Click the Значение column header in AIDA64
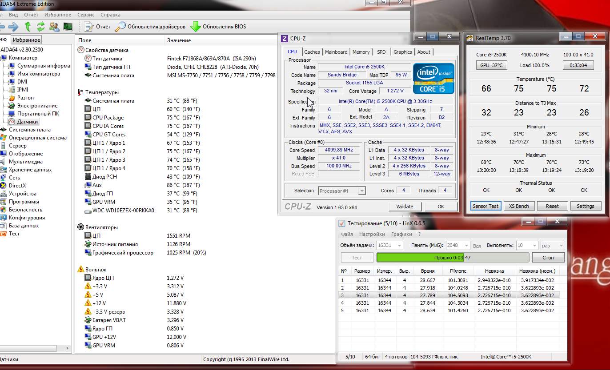 (x=179, y=40)
